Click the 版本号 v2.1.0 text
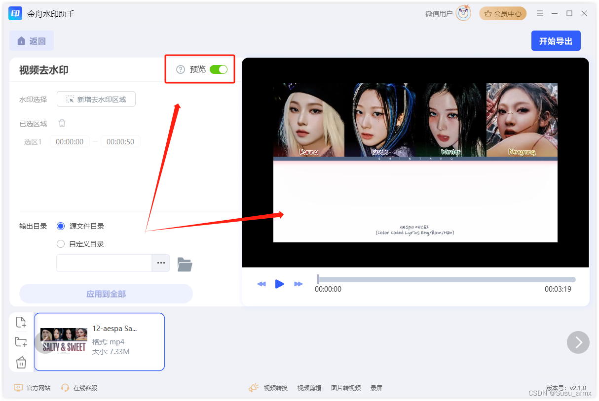Viewport: 599px width, 401px height. tap(566, 388)
